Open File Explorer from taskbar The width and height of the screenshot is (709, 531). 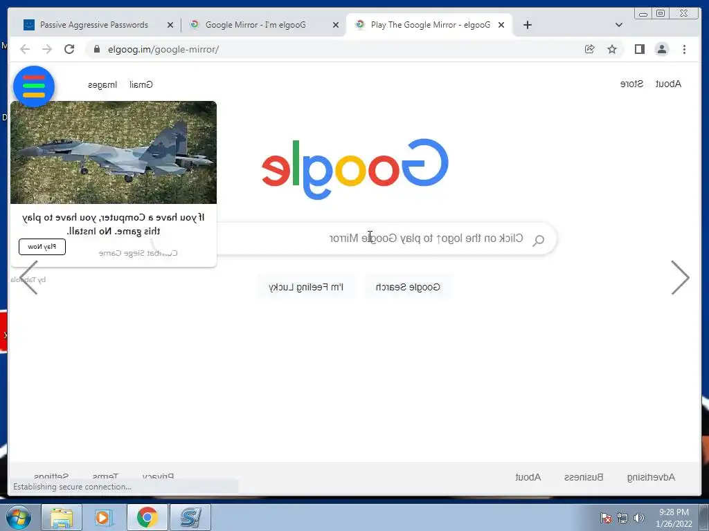pos(62,517)
